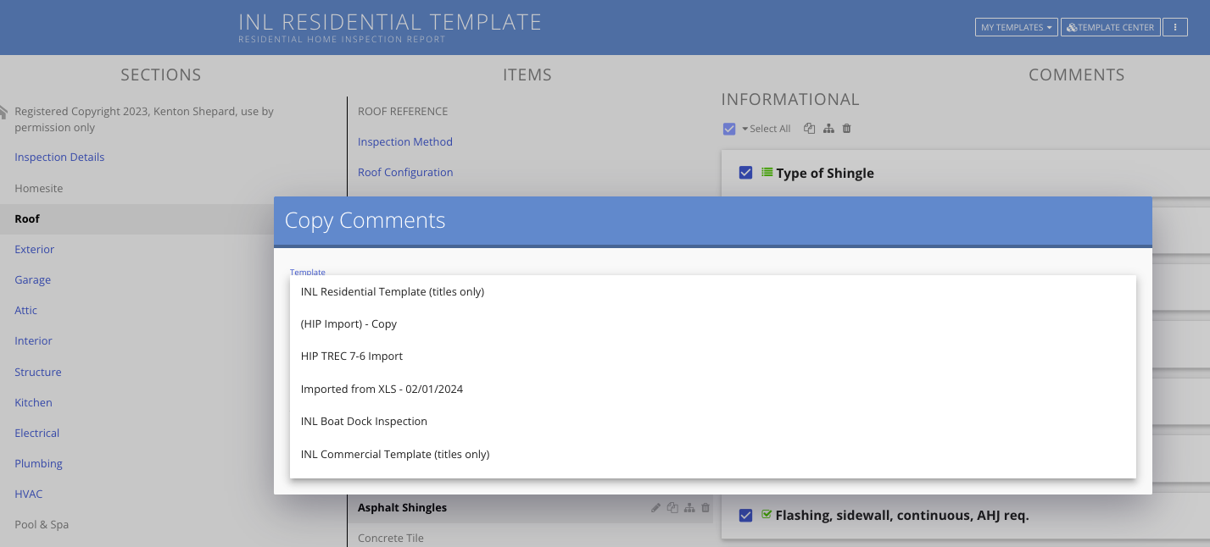Uncheck the Type of Shingle checkbox
Viewport: 1210px width, 547px height.
[745, 172]
